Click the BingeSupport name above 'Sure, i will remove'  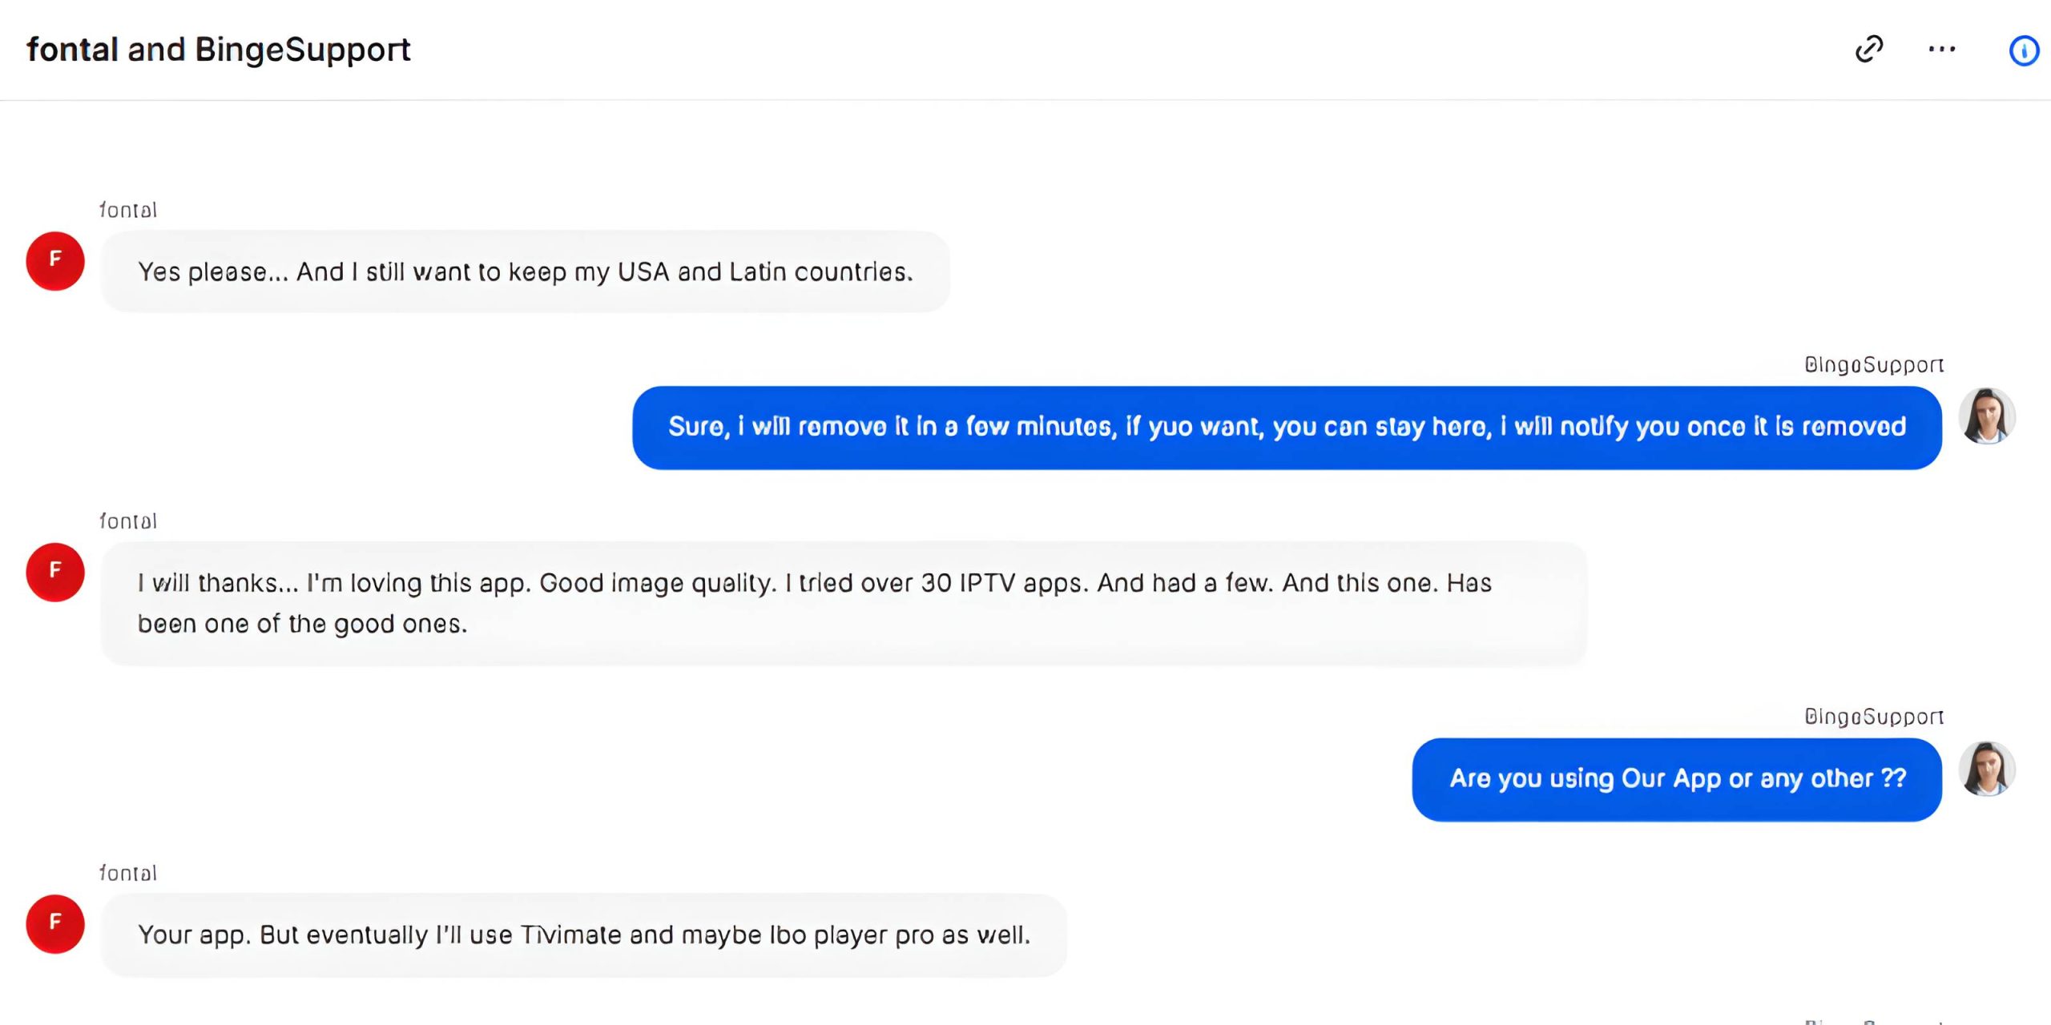click(1873, 365)
